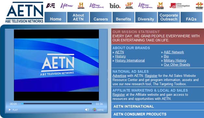
Task: Follow the AETN brand link
Action: [120, 52]
